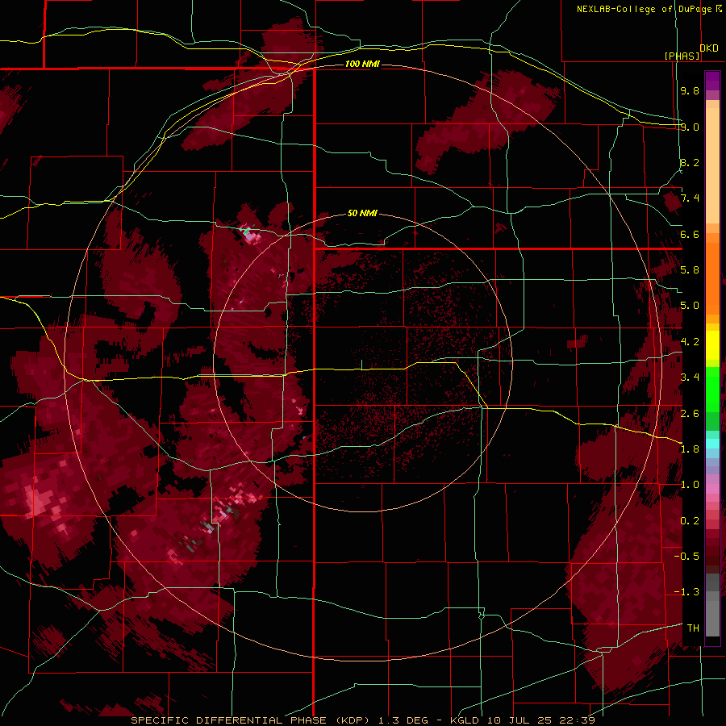
Task: Click the 5.0 scale value
Action: coord(690,306)
